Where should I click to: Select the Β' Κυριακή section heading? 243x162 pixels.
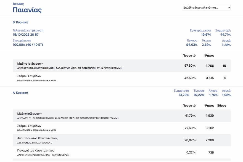tap(20, 22)
